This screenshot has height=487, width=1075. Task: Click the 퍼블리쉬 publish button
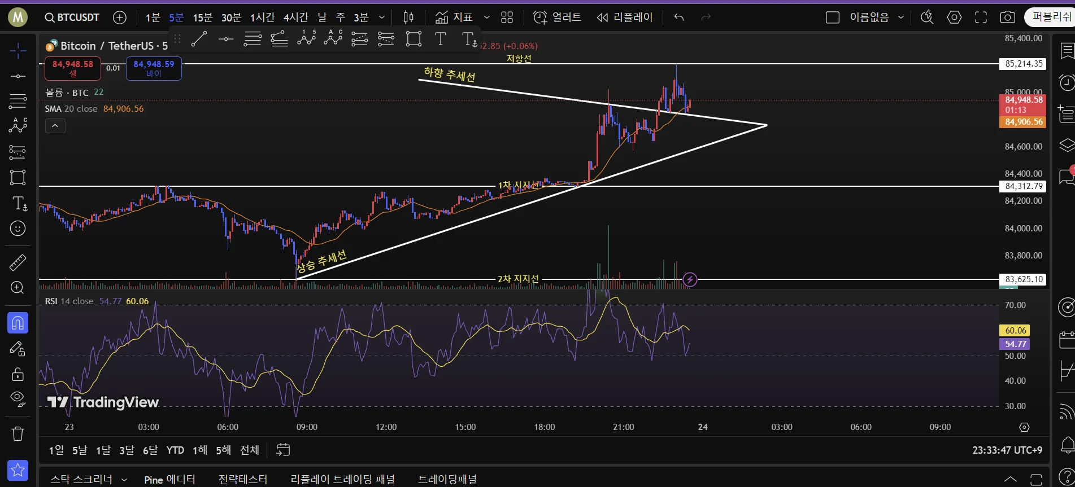(1050, 17)
